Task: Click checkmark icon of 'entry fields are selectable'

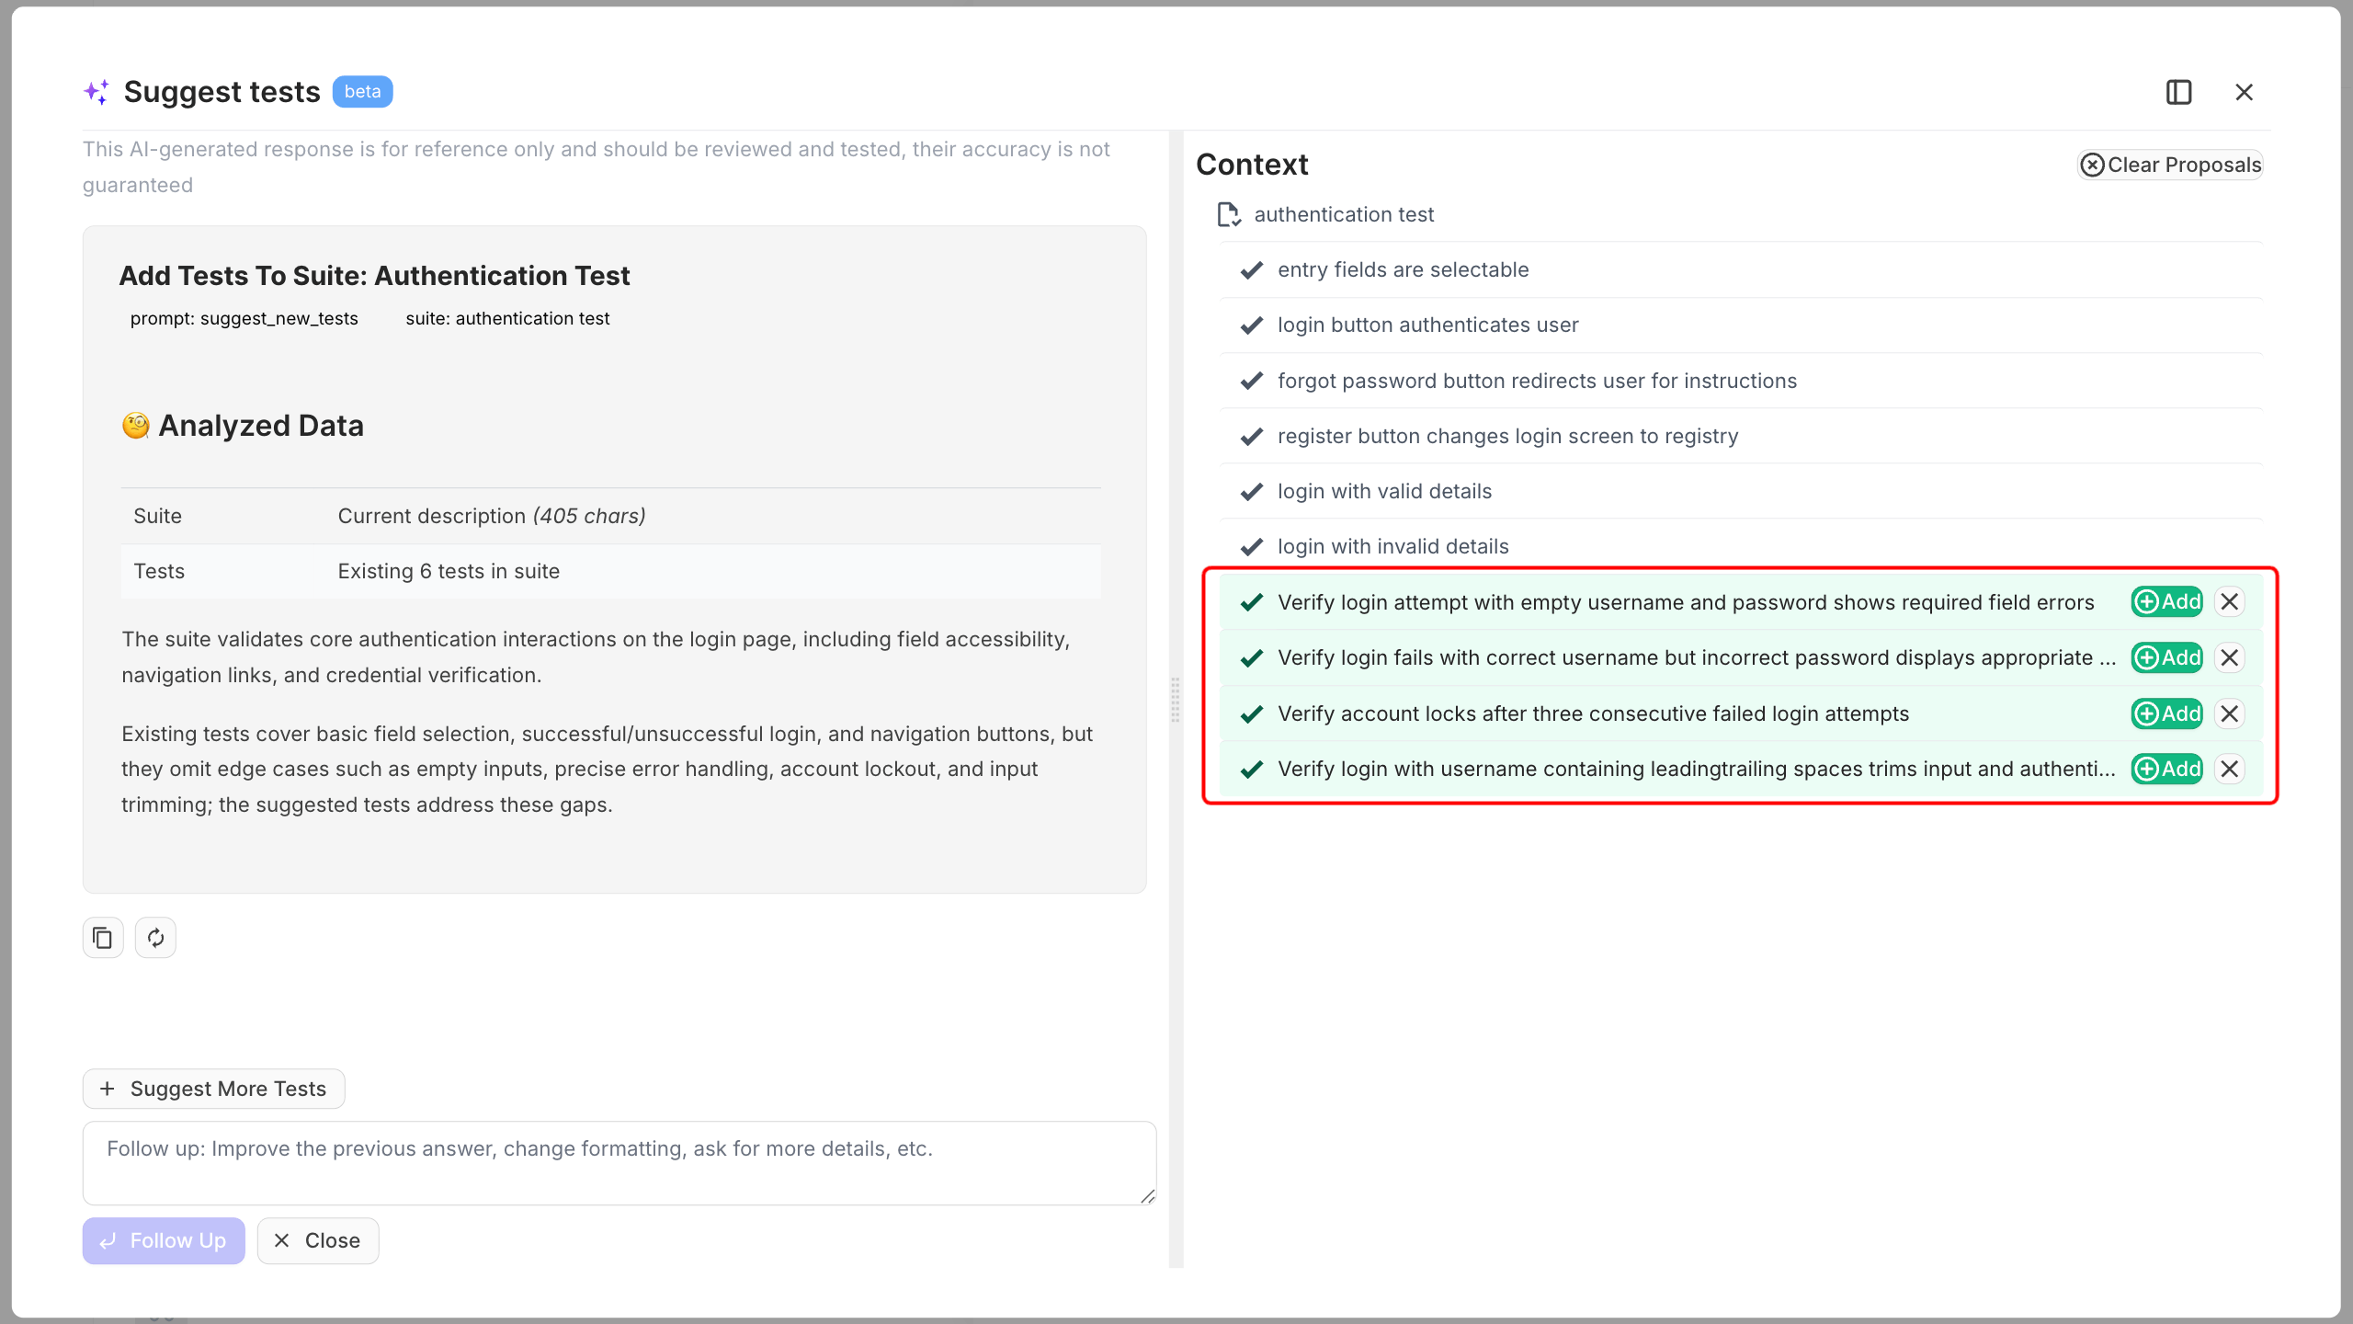Action: point(1251,269)
